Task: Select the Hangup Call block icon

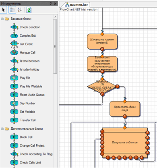Action: (x=14, y=52)
